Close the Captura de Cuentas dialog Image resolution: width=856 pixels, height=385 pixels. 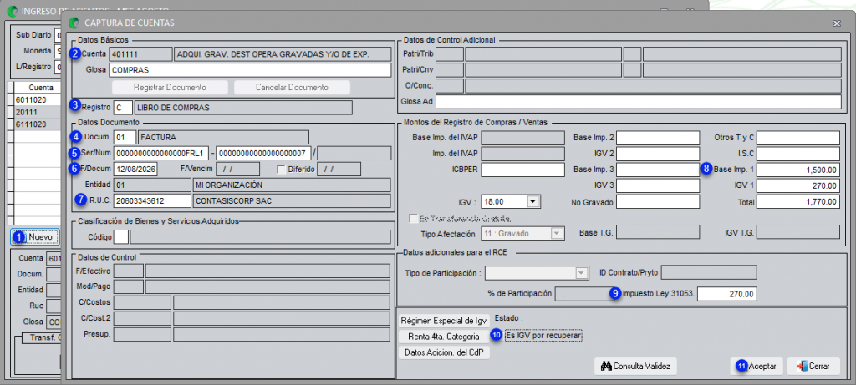click(836, 23)
